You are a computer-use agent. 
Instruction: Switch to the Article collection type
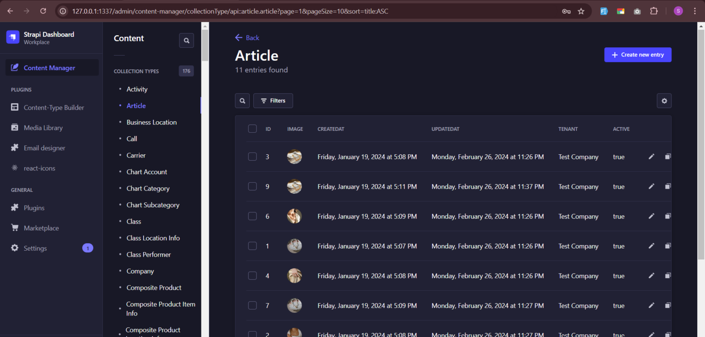[136, 106]
